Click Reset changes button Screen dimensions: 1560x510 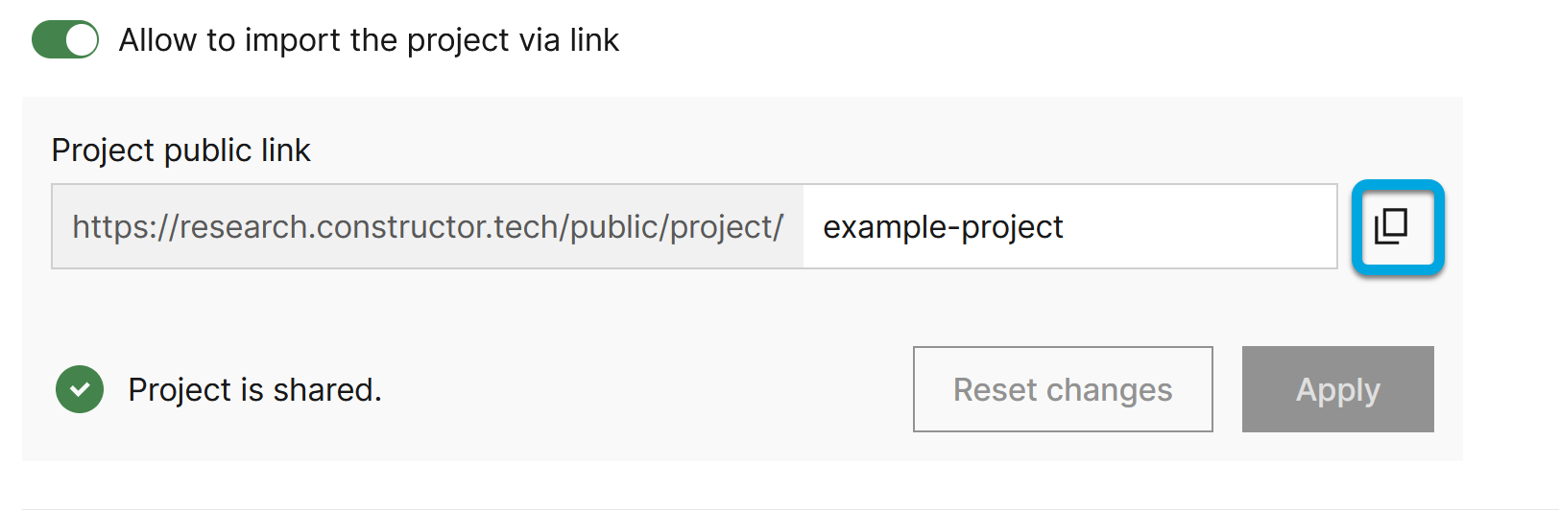(x=1062, y=389)
